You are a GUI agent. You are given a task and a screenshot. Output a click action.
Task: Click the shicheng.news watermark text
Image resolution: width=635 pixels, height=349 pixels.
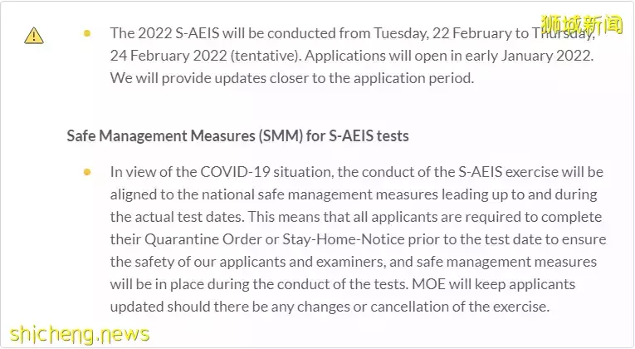coord(80,334)
